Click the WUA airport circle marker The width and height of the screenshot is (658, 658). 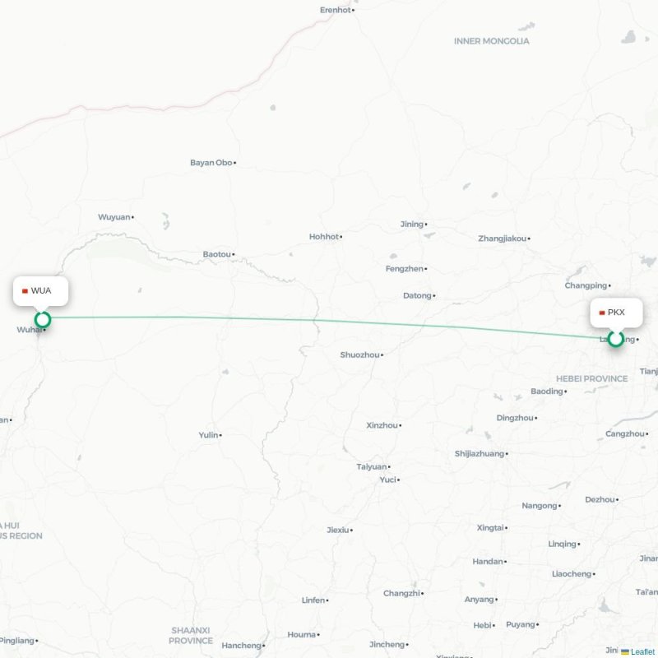43,320
